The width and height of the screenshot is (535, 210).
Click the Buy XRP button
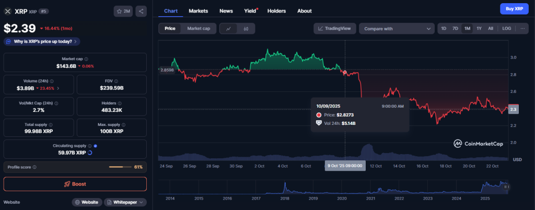pos(510,9)
